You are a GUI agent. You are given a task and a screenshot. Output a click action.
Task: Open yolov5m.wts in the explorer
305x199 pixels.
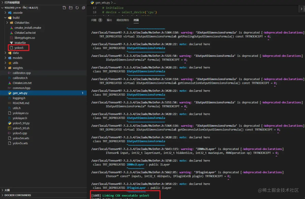click(21, 138)
